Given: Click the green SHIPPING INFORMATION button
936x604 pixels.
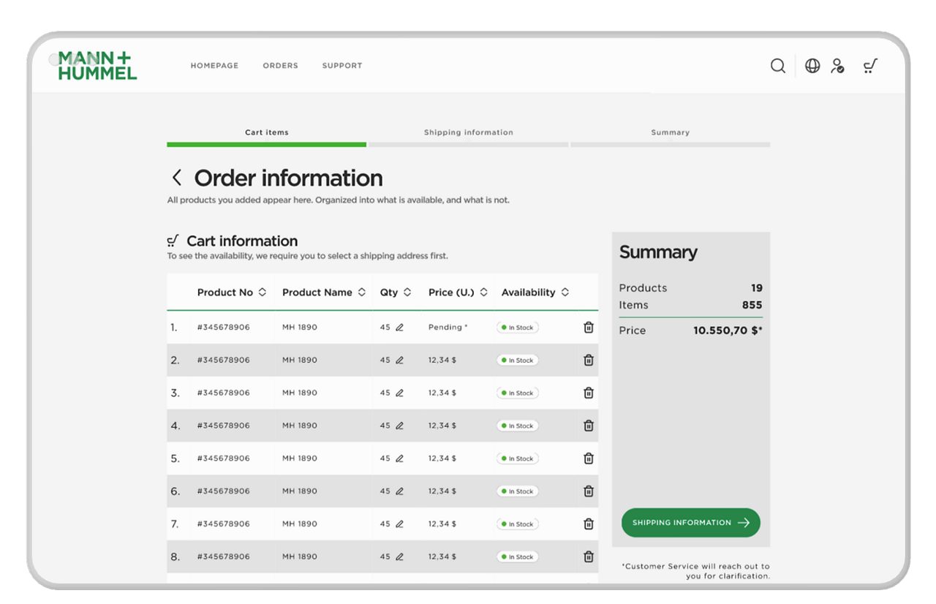Looking at the screenshot, I should pos(691,523).
